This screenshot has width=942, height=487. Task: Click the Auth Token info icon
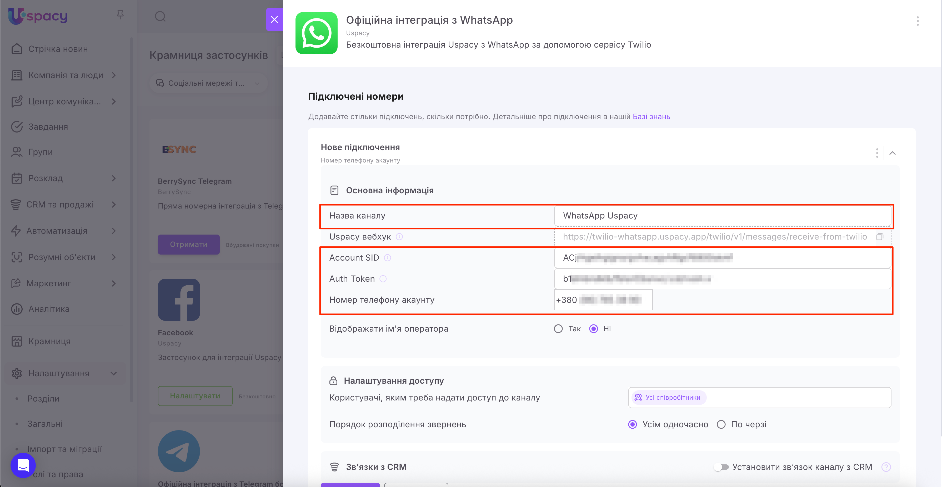coord(383,279)
